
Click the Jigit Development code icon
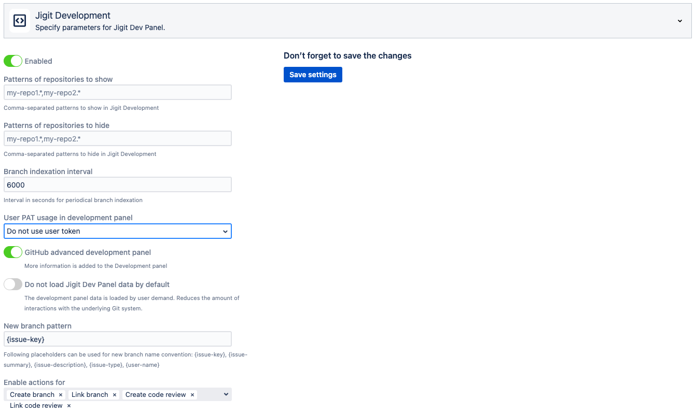(20, 21)
